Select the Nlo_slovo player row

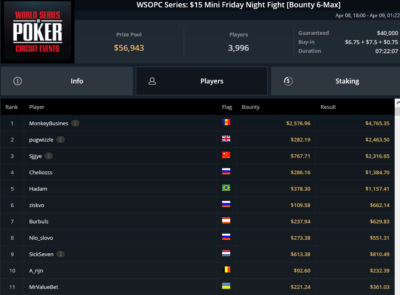(x=198, y=238)
